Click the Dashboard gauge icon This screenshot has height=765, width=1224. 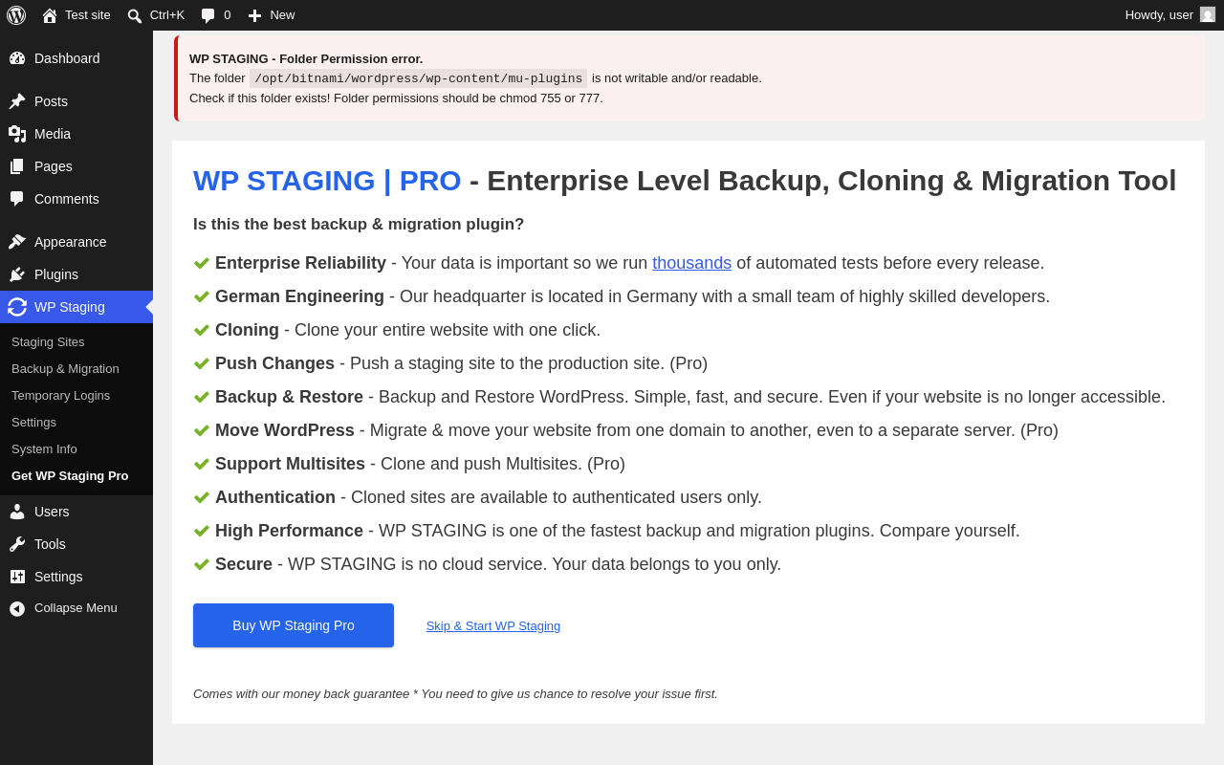click(17, 58)
